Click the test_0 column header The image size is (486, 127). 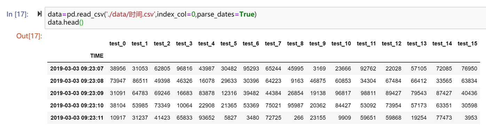click(117, 43)
